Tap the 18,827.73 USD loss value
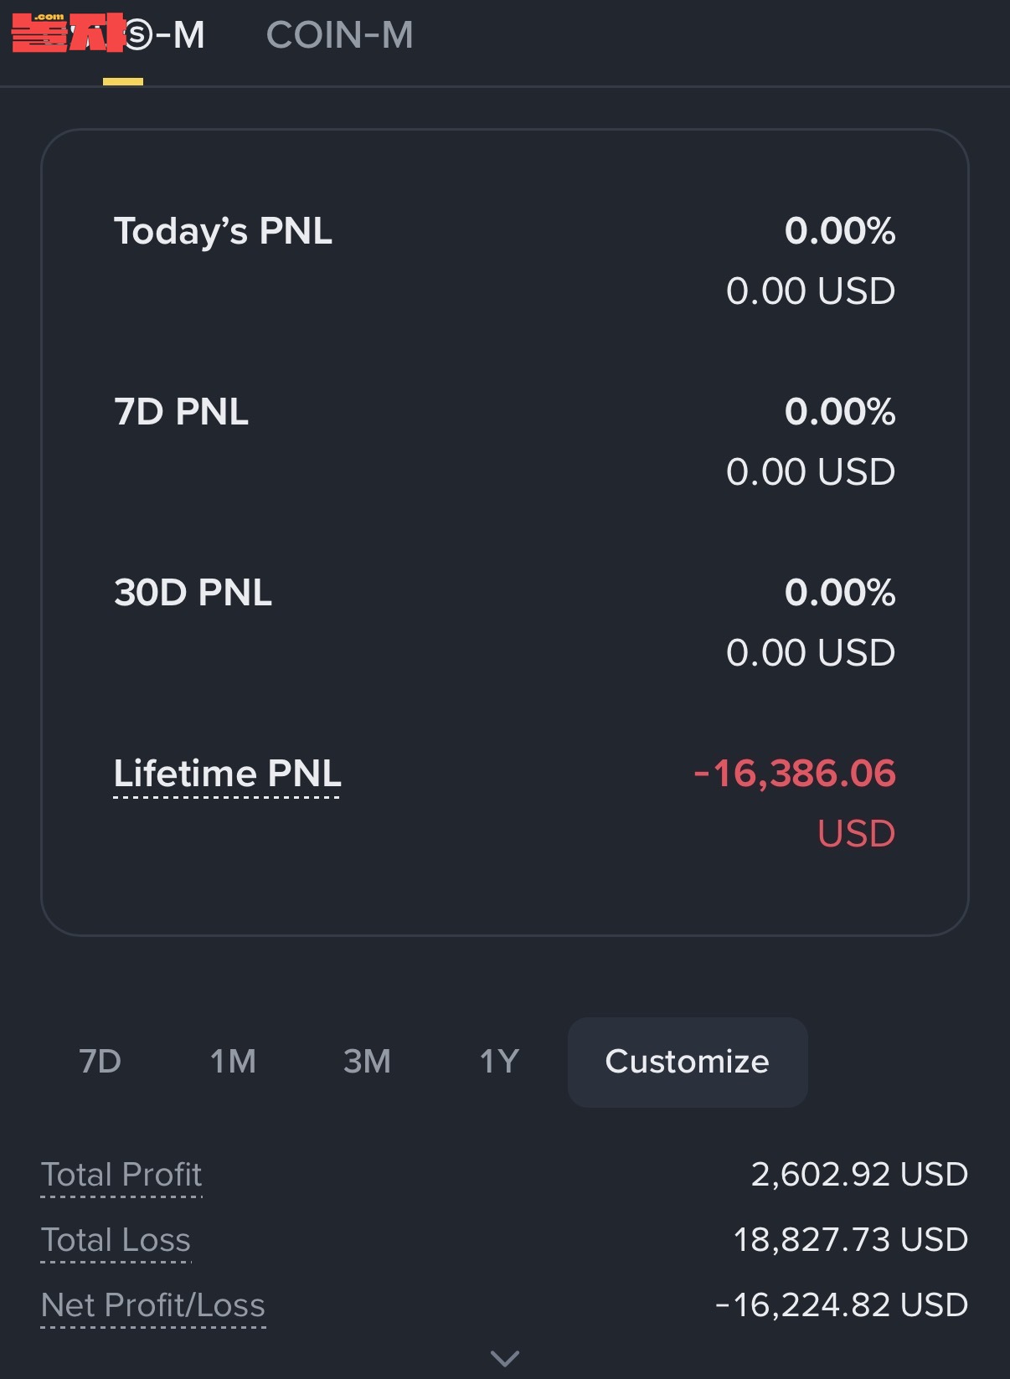Screen dimensions: 1010x1379 tap(851, 1240)
